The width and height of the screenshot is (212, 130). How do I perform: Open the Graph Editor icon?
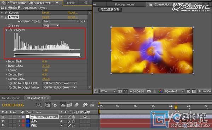tap(92, 105)
